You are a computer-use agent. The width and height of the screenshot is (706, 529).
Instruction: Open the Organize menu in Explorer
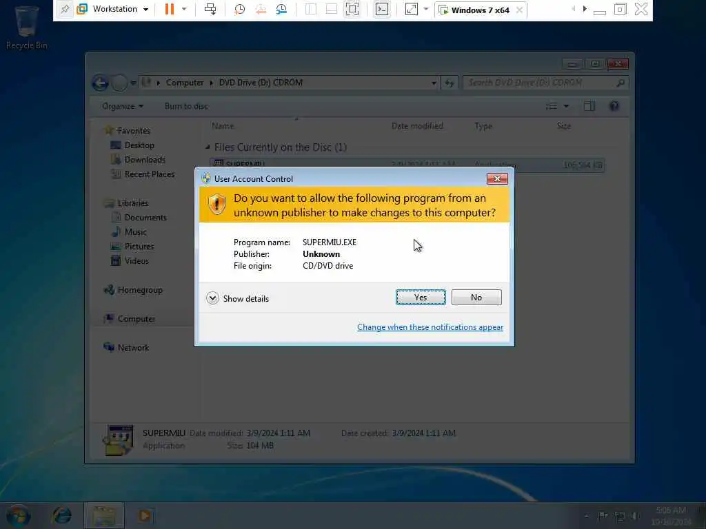point(123,106)
